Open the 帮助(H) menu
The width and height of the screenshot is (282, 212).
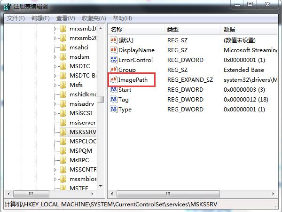coord(122,18)
